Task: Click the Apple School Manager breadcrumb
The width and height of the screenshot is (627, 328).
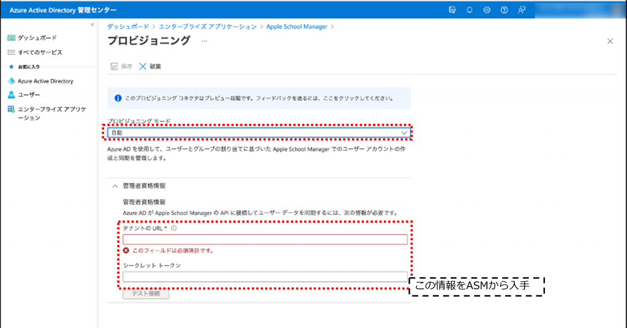Action: [x=297, y=26]
